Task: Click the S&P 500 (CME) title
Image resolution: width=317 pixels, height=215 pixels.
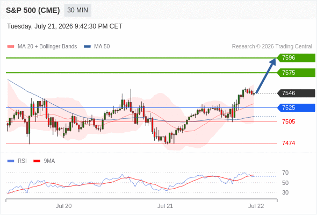Action: [33, 10]
